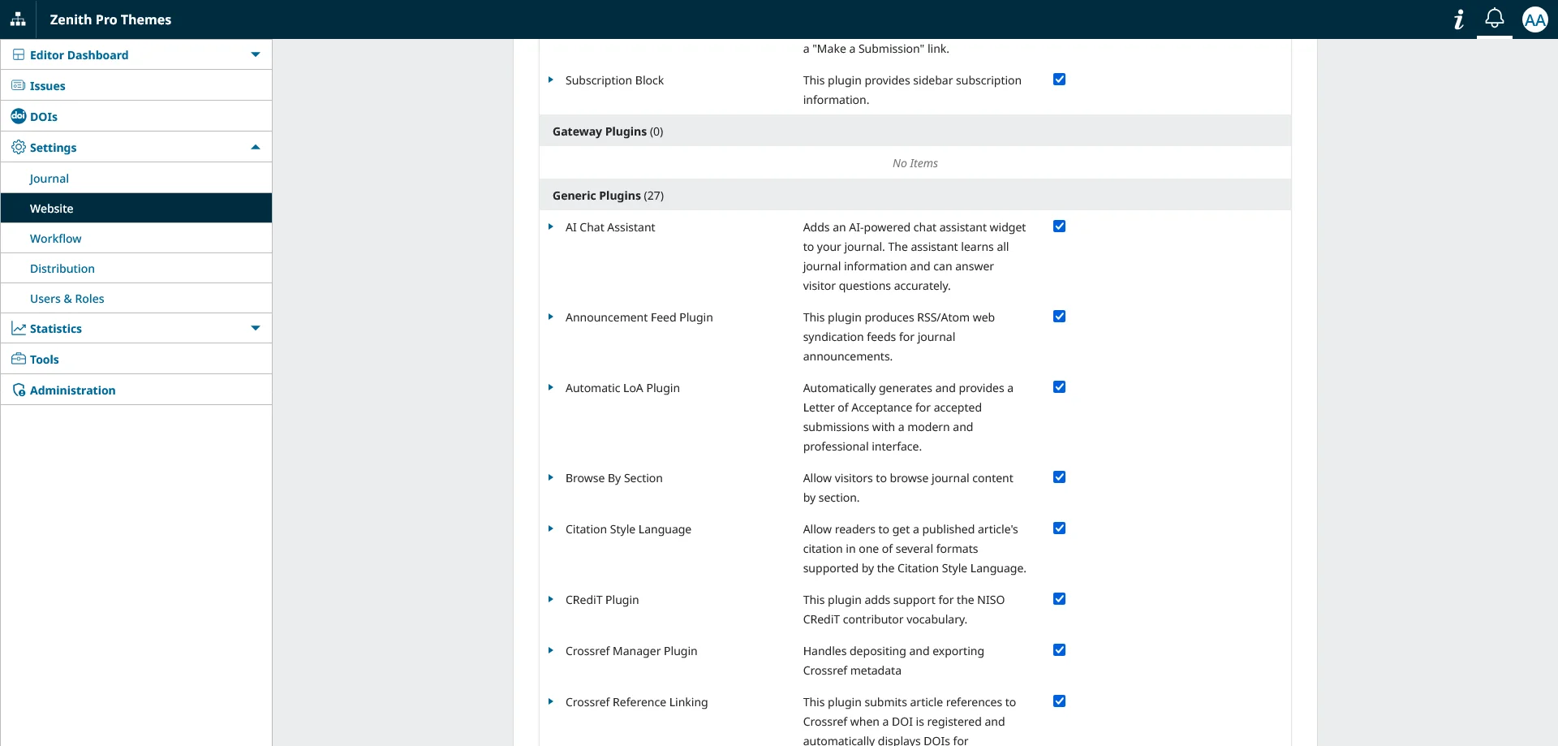The width and height of the screenshot is (1558, 746).
Task: Open the AA user avatar menu
Action: 1534,19
